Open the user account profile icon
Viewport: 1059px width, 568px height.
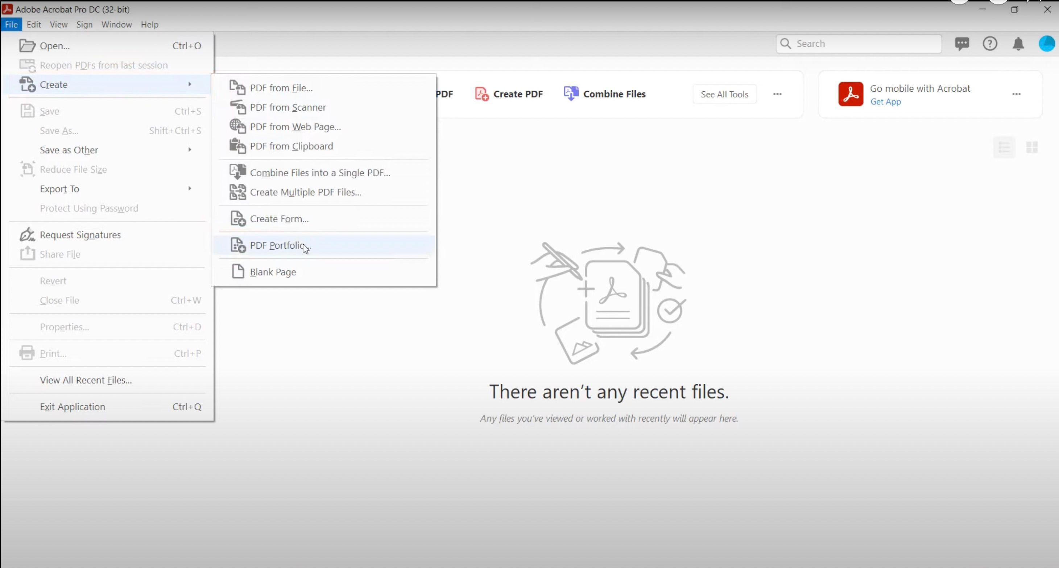[x=1047, y=43]
